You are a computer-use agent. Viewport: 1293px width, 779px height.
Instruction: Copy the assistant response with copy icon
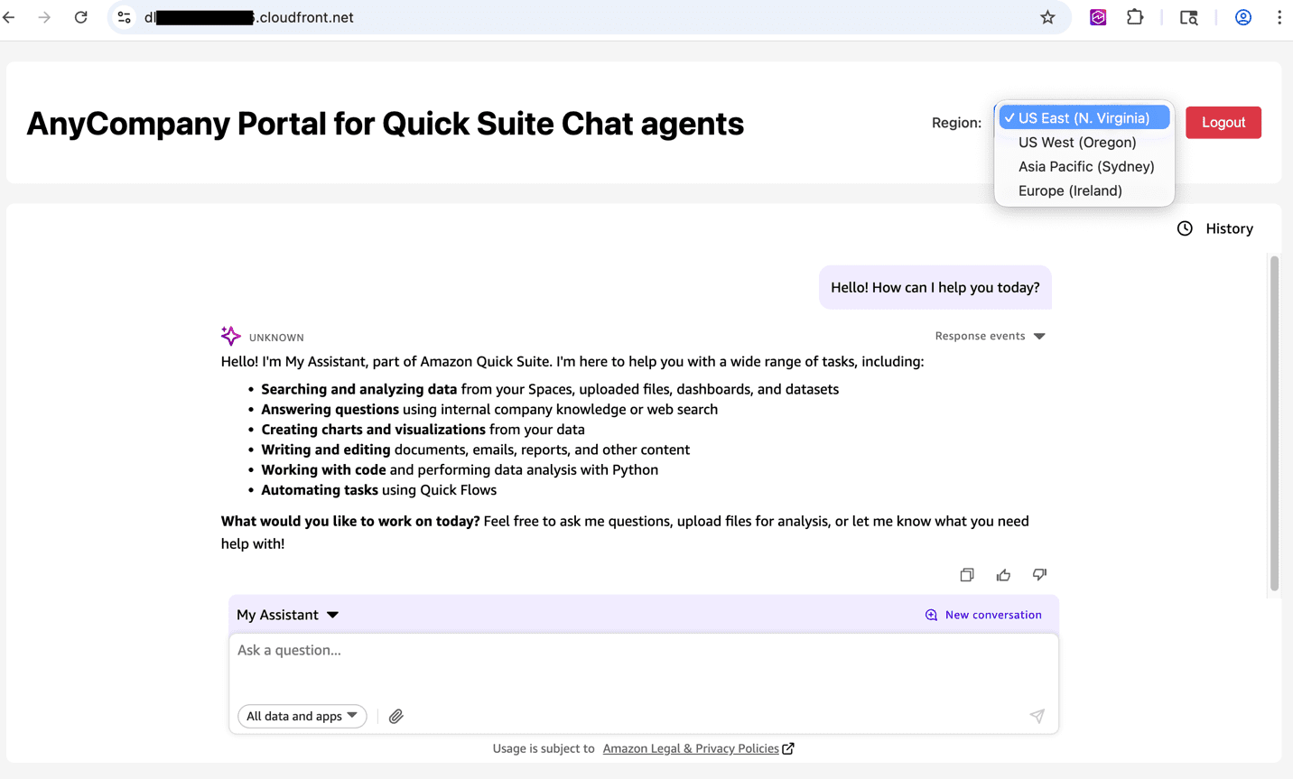click(967, 575)
